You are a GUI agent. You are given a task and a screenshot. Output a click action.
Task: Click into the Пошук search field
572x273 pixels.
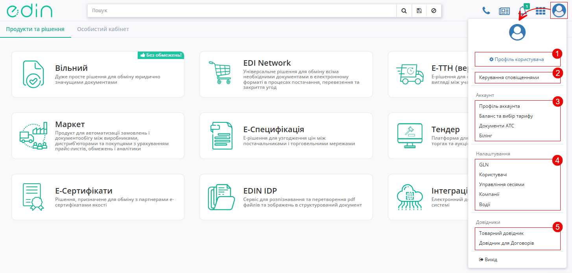[x=242, y=11]
